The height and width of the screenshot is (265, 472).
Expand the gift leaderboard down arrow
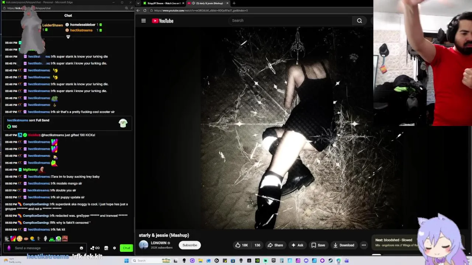pyautogui.click(x=68, y=36)
